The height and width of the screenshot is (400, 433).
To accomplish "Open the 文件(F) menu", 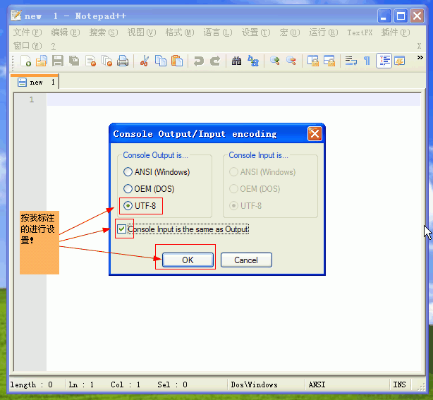I will [x=28, y=32].
